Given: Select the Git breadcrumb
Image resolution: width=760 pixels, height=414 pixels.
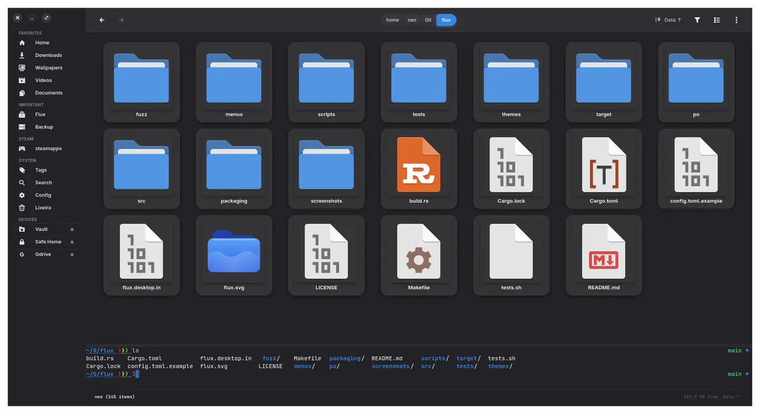Looking at the screenshot, I should point(428,20).
